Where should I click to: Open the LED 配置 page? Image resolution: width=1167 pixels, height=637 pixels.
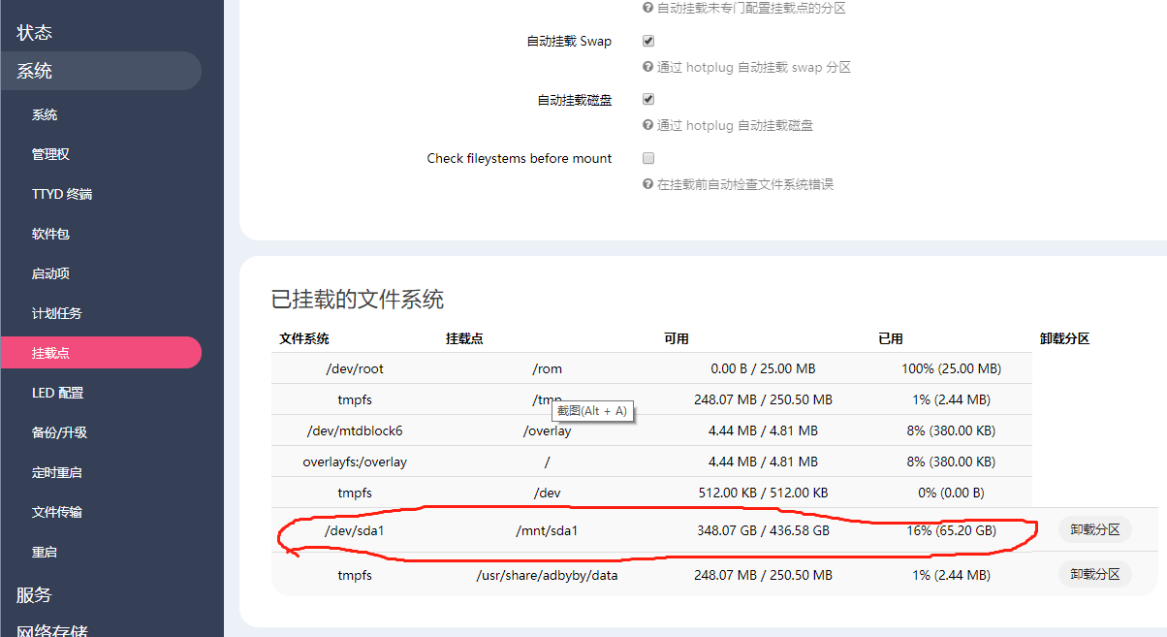[x=58, y=393]
